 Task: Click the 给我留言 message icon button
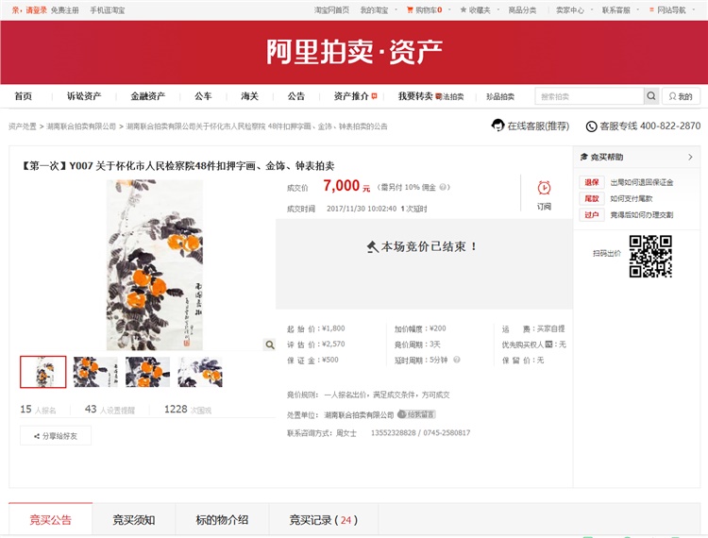[416, 414]
